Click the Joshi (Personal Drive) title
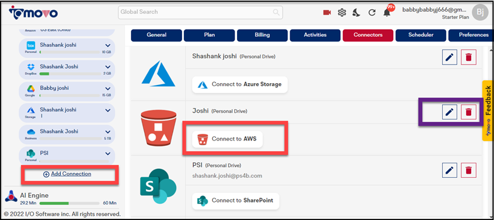The height and width of the screenshot is (220, 494). 220,111
